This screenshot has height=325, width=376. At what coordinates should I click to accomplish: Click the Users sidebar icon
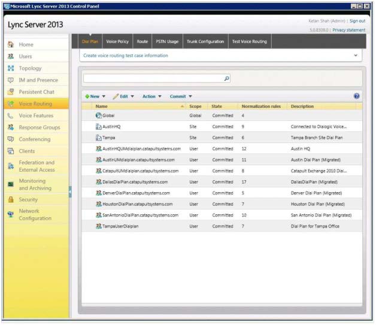point(11,56)
